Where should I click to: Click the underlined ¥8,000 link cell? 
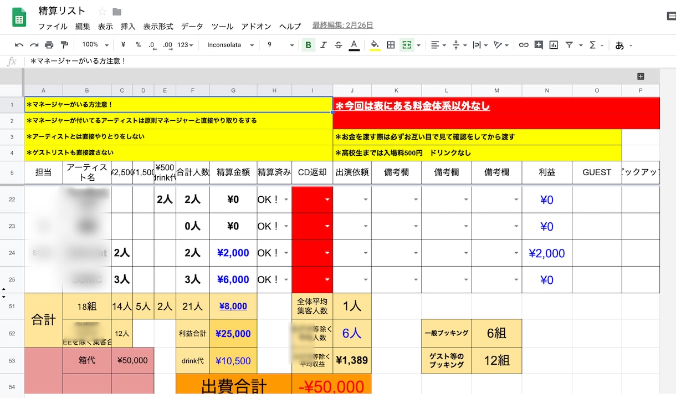[233, 306]
